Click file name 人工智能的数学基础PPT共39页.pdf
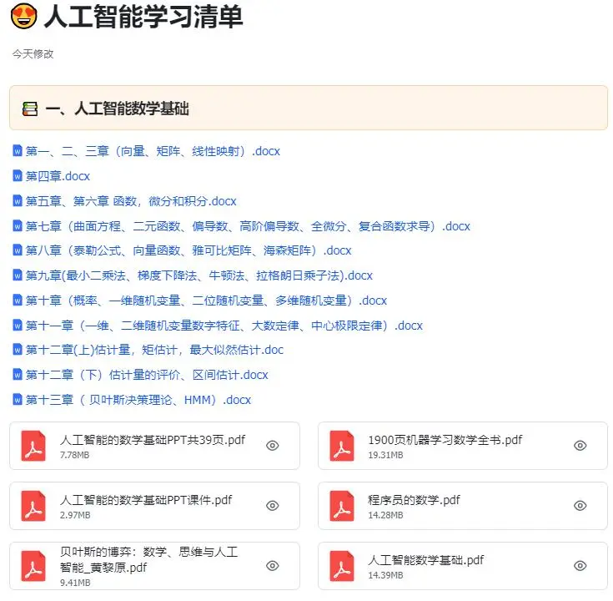 [153, 440]
